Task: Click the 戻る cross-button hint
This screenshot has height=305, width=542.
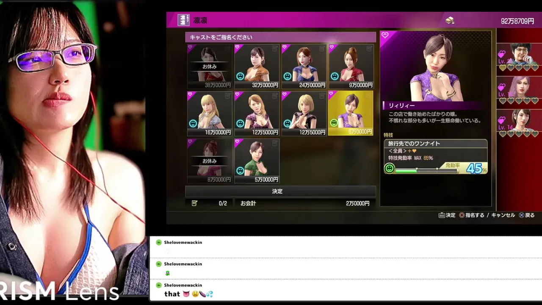Action: point(527,215)
